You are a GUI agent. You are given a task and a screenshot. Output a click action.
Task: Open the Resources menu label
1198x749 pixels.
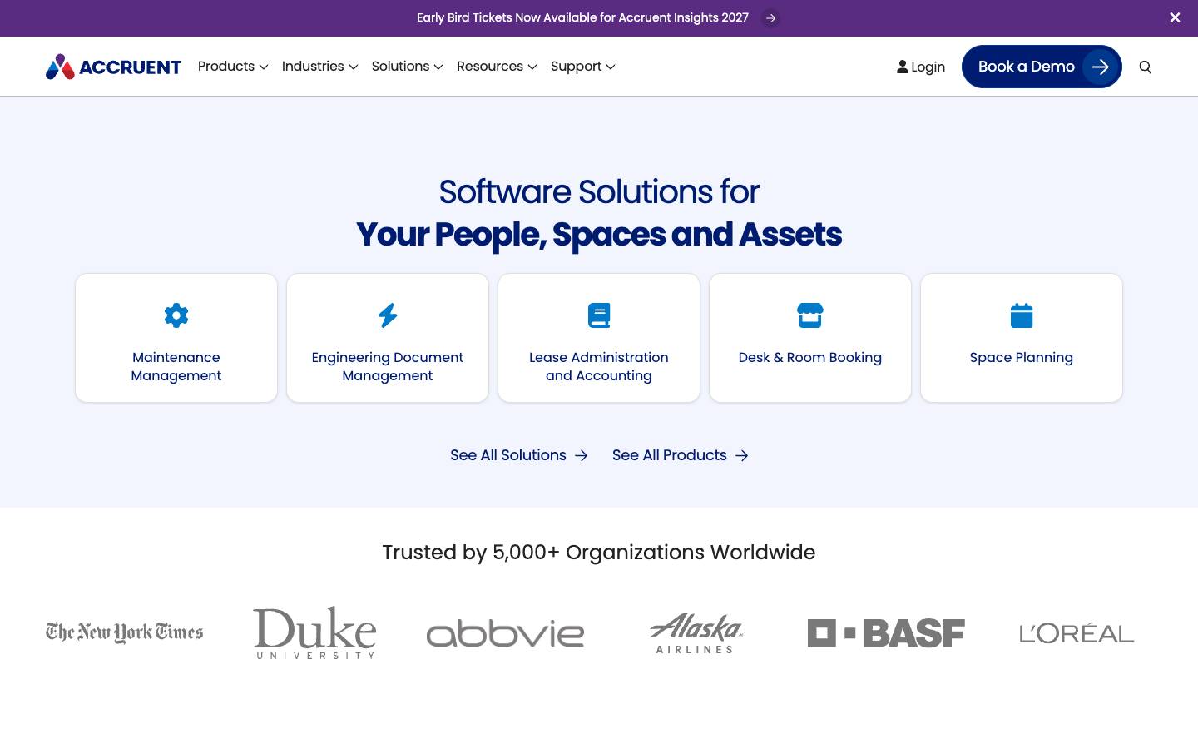[490, 67]
